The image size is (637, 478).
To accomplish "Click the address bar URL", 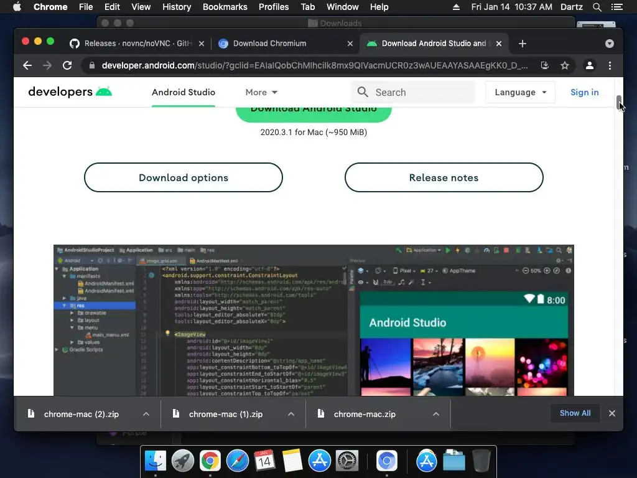I will [315, 65].
